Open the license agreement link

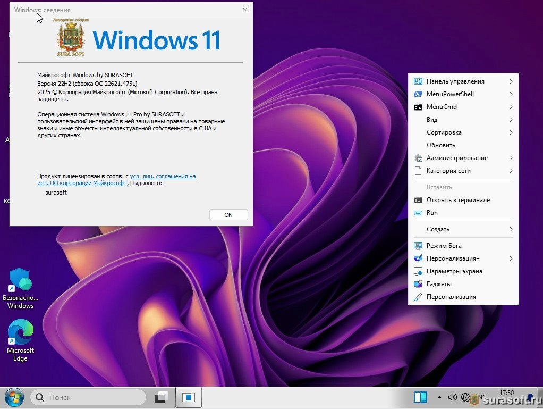163,176
